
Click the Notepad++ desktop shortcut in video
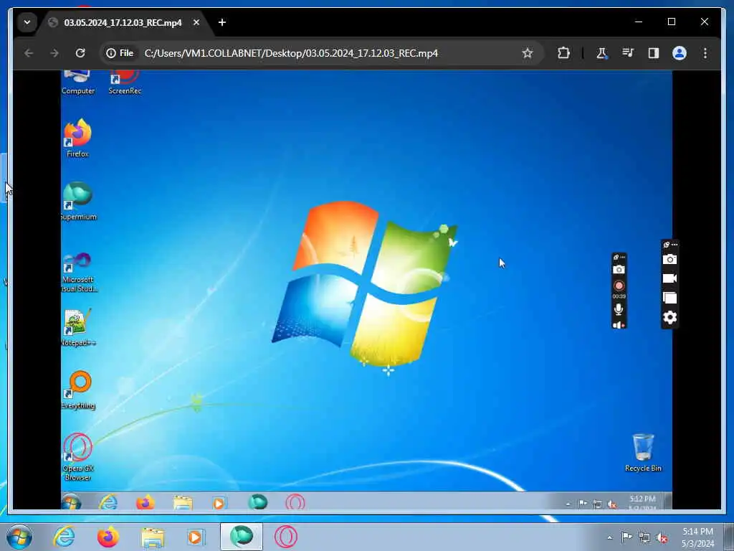click(78, 327)
